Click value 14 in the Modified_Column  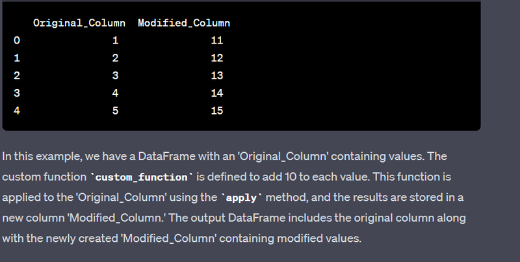pyautogui.click(x=216, y=94)
